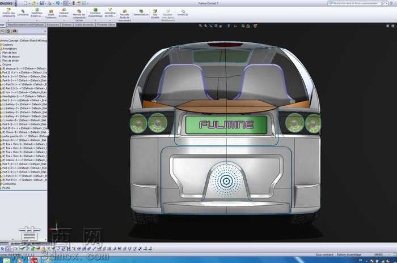
Task: Expand the Géométrie de référence dropdown arrow
Action: click(x=110, y=20)
